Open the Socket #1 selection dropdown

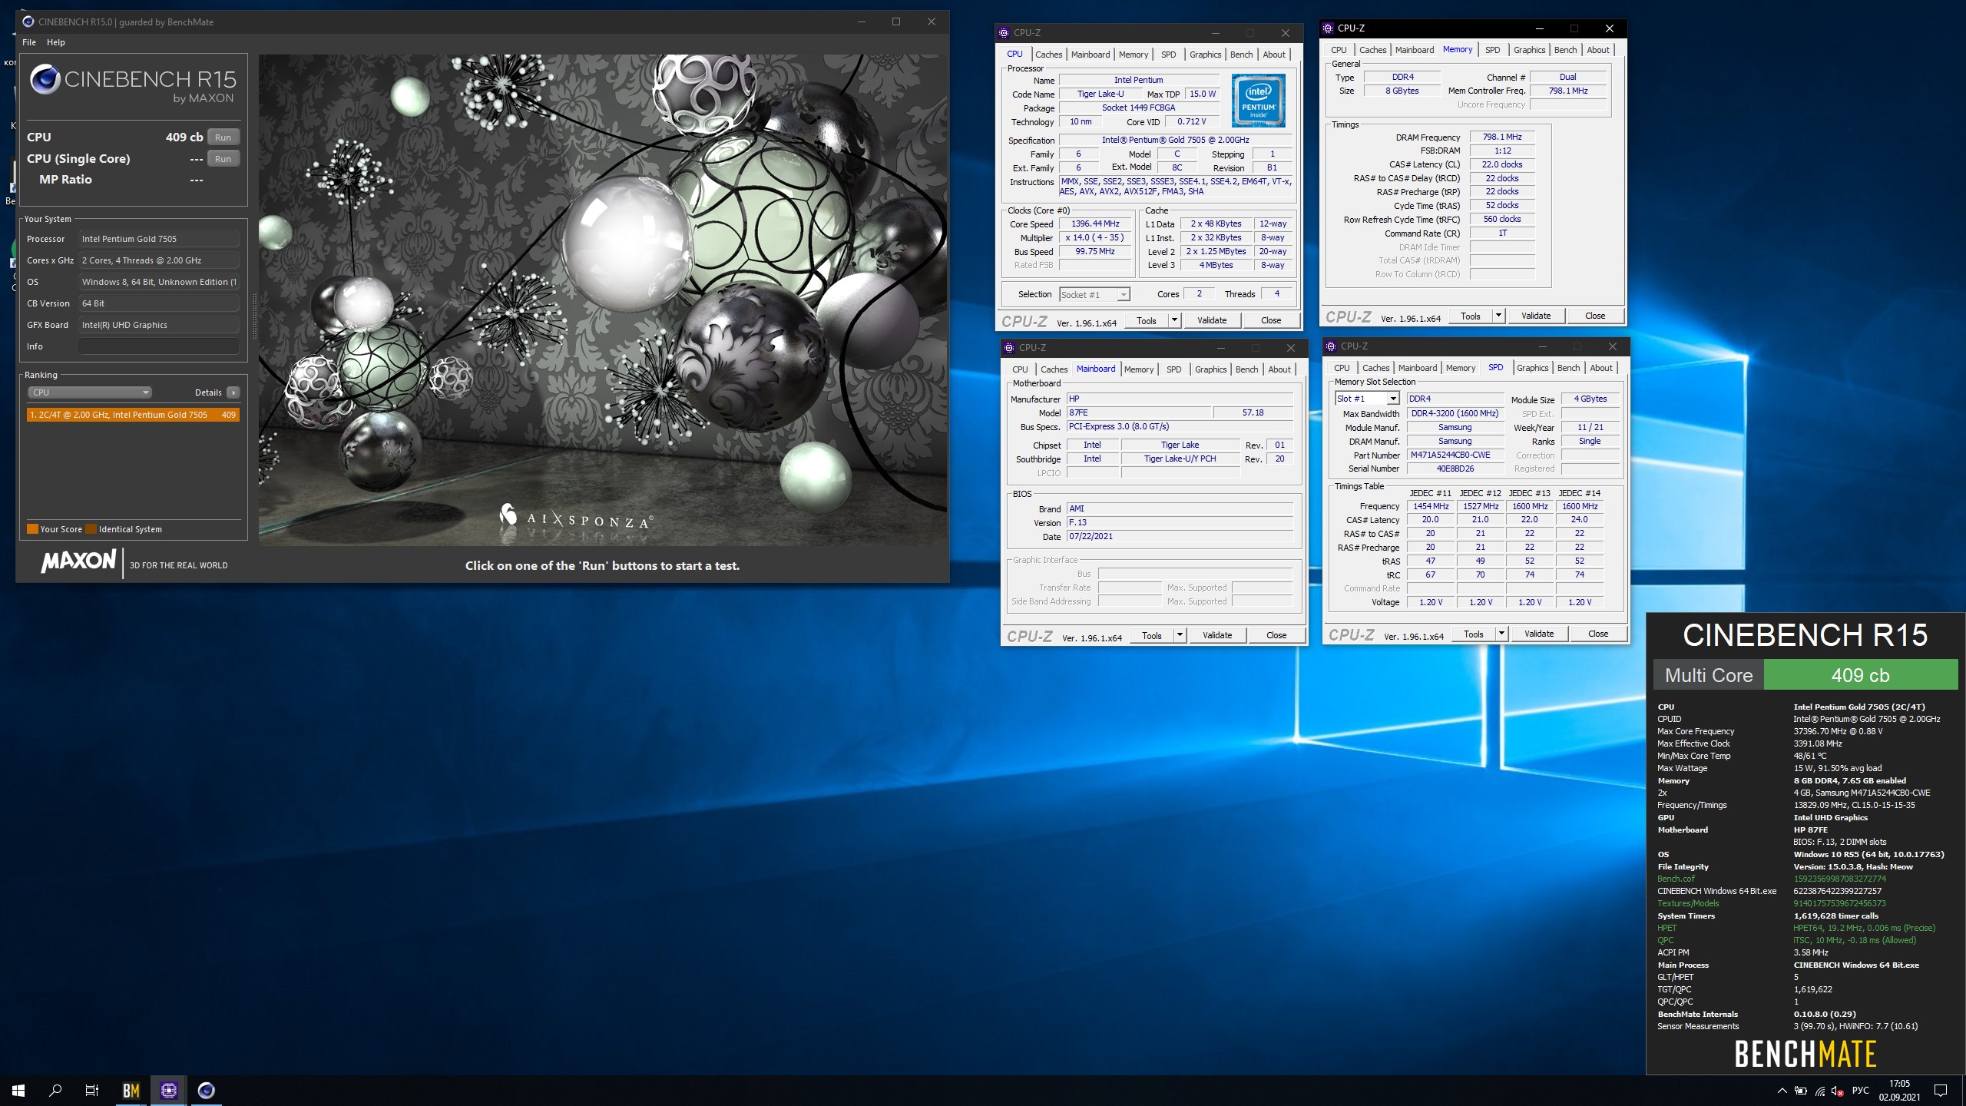tap(1094, 295)
